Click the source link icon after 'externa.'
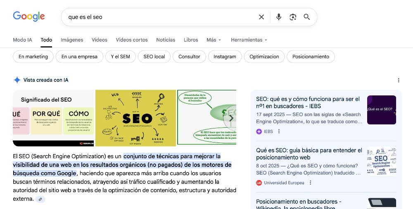 (x=40, y=199)
